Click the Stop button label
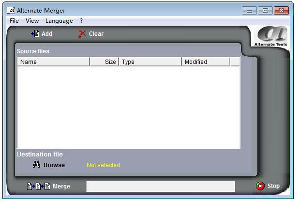The image size is (299, 202). tap(274, 186)
